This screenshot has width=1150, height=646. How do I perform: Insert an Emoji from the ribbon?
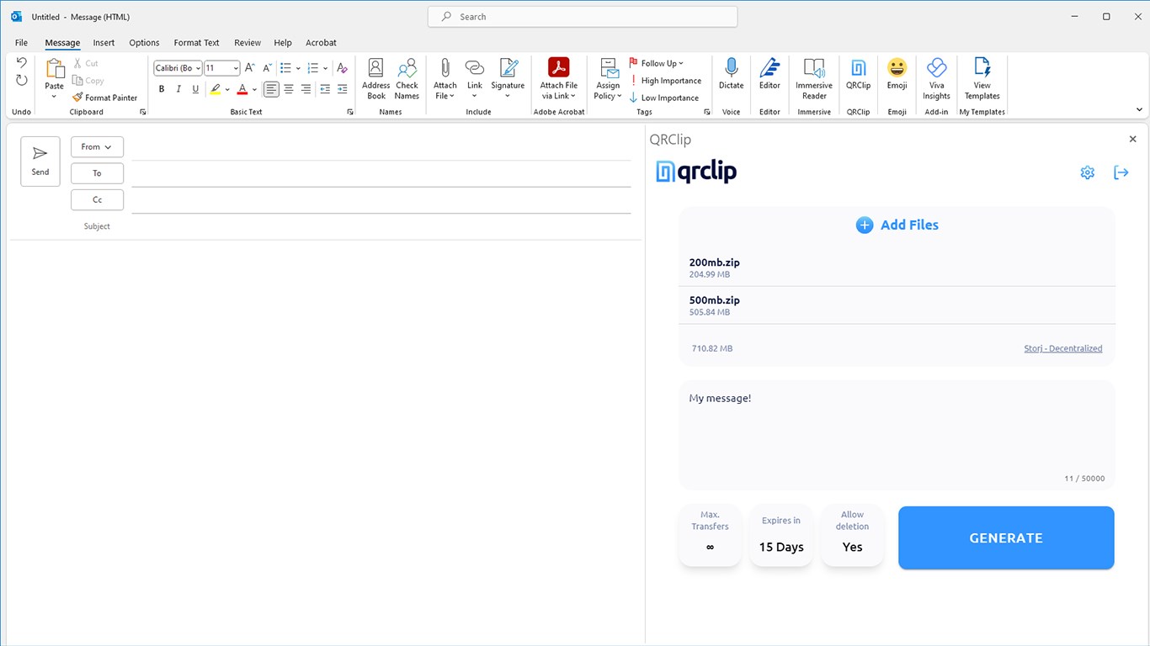(x=897, y=75)
